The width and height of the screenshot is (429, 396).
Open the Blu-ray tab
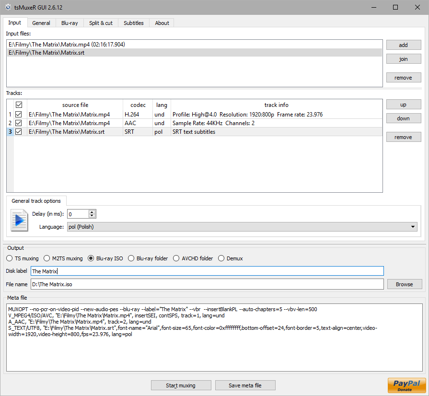tap(70, 23)
